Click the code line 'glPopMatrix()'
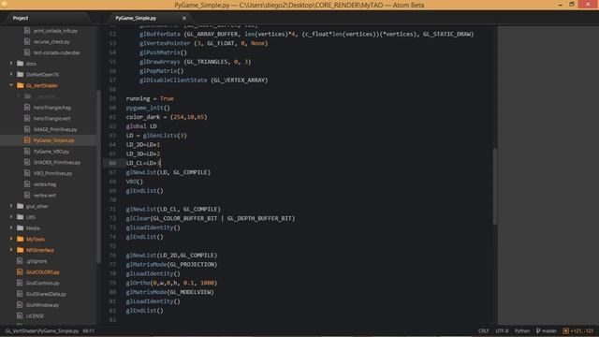The height and width of the screenshot is (337, 599). click(x=162, y=71)
